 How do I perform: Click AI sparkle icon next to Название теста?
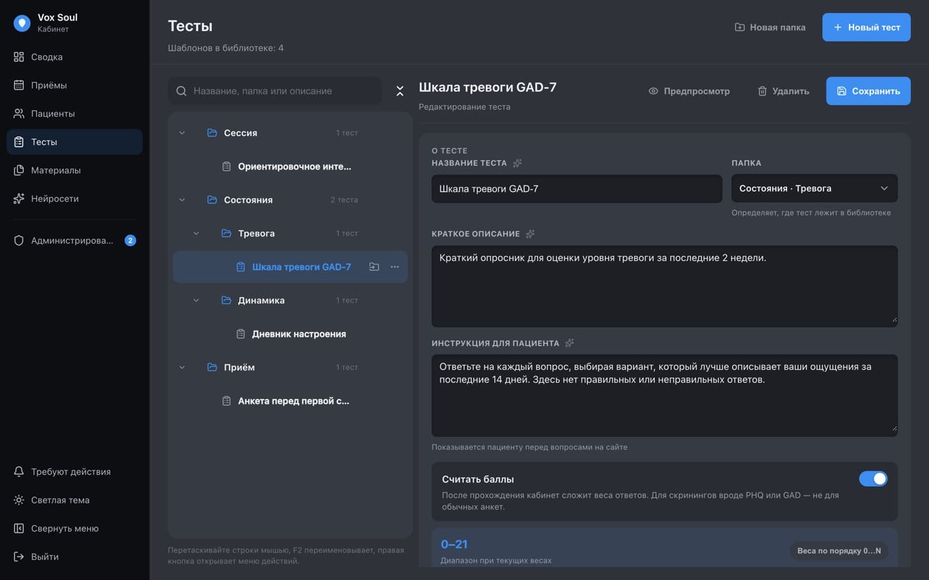[x=517, y=163]
